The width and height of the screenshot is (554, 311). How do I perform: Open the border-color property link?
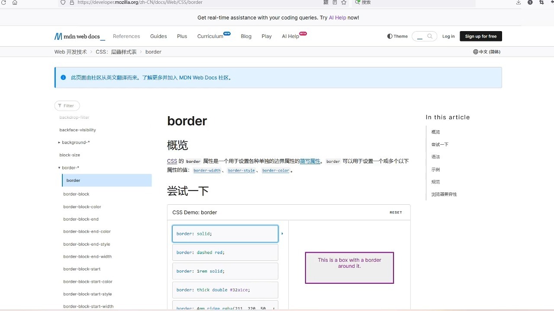pyautogui.click(x=276, y=171)
